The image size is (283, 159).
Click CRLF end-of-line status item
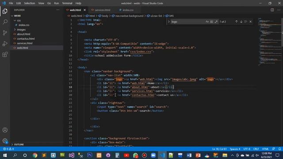pos(256,149)
